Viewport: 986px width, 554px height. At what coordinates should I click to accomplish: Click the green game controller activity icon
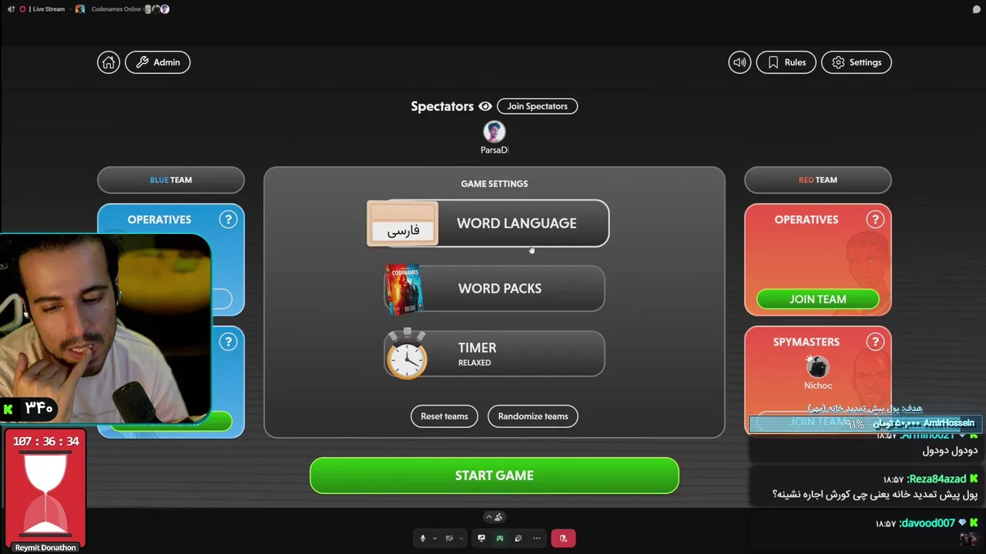[x=500, y=539]
